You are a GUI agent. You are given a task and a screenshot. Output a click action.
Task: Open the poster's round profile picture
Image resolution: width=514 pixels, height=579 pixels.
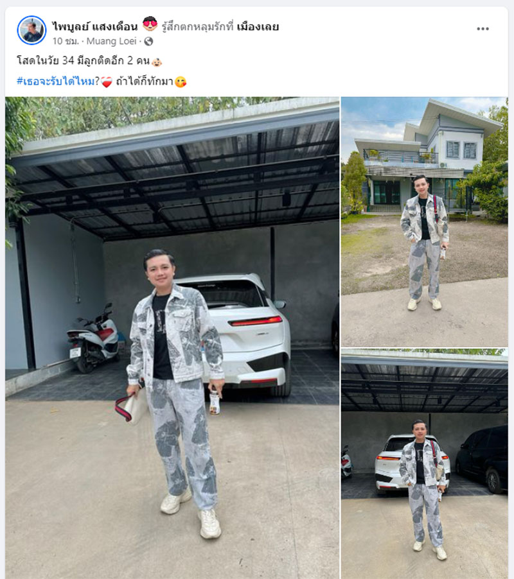pyautogui.click(x=31, y=30)
